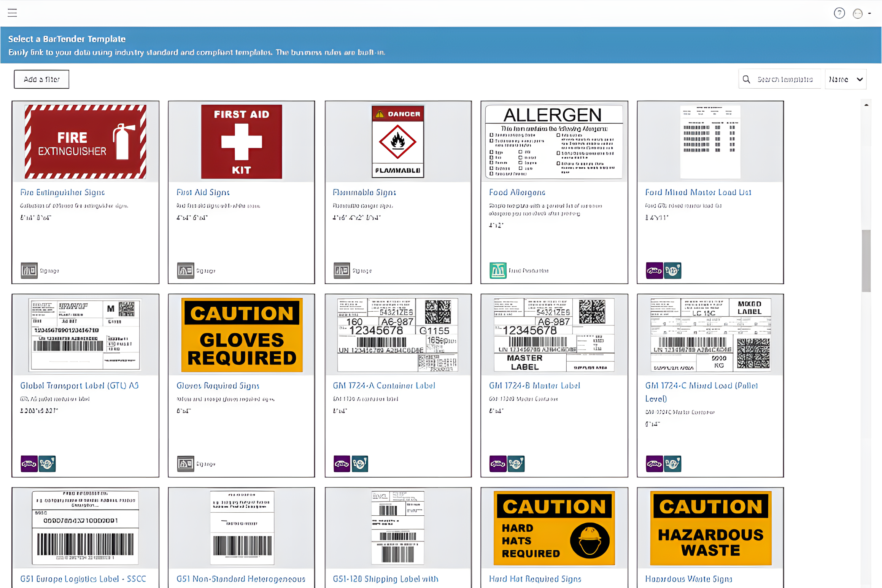The image size is (882, 588).
Task: Click the automotive car icon under Ford Mixed Master Load
Action: [x=654, y=271]
